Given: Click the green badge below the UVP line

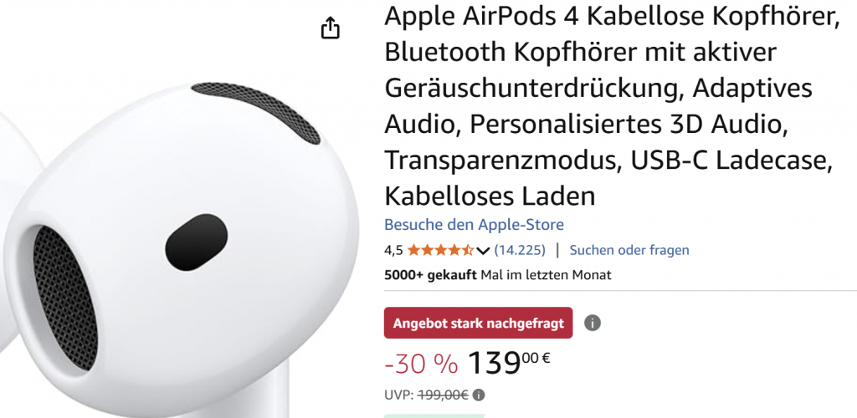Looking at the screenshot, I should click(x=434, y=415).
